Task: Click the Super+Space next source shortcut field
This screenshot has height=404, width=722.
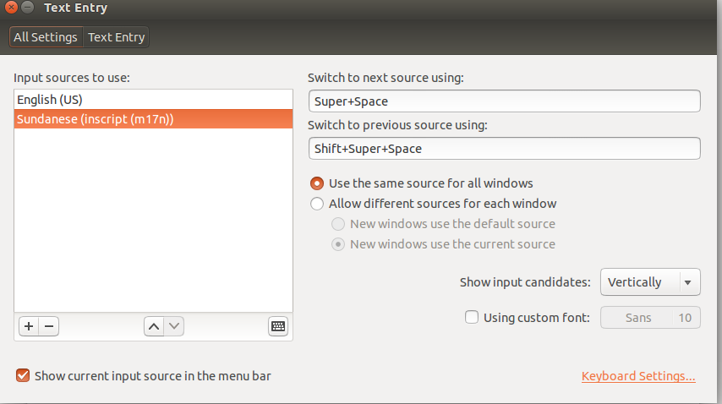Action: [504, 101]
